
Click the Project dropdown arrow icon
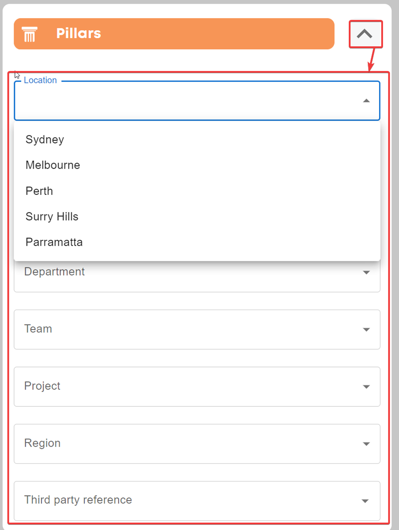pos(366,387)
